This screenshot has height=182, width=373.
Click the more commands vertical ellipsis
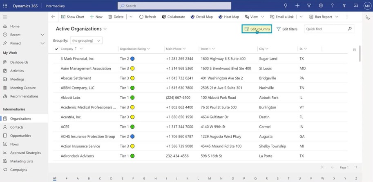point(347,17)
